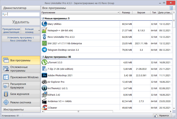Select SIW 2021 v11.7.1116b Enterprise text
Viewport: 177px width, 119px height.
(x=65, y=43)
